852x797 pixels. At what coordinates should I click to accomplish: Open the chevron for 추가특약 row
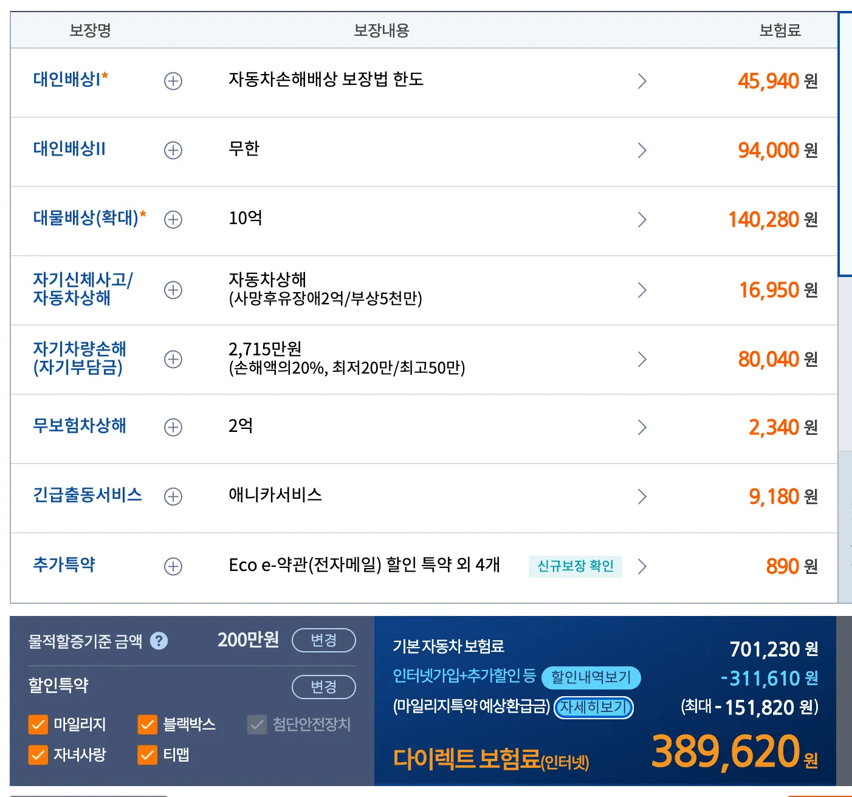coord(642,566)
